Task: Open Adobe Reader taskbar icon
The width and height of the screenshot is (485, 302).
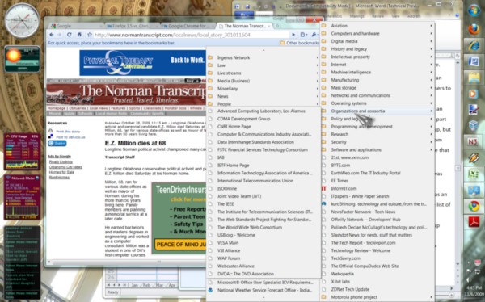Action: pos(474,222)
